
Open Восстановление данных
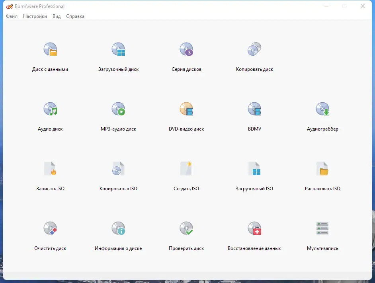tap(254, 235)
